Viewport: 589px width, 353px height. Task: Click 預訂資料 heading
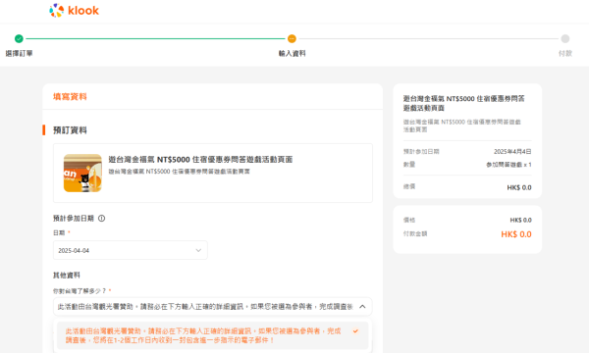point(70,130)
